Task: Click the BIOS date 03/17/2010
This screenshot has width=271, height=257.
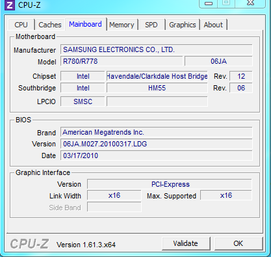Action: tap(157, 156)
